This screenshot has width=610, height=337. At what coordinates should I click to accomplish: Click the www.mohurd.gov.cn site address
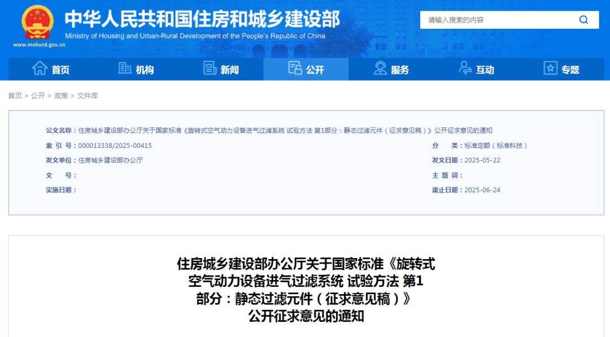39,45
